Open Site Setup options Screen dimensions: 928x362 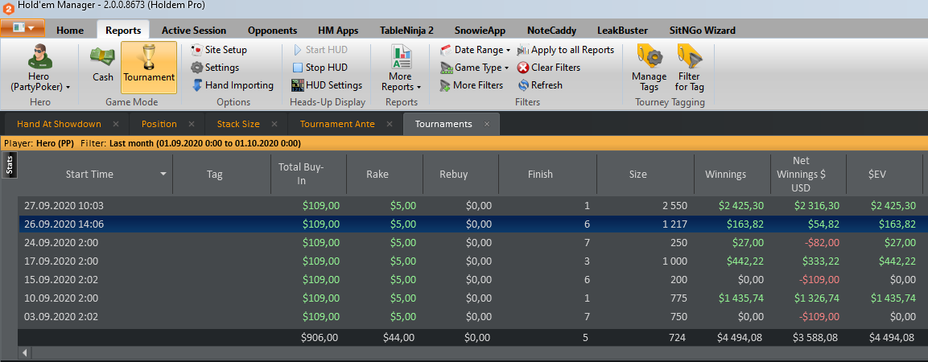(219, 50)
